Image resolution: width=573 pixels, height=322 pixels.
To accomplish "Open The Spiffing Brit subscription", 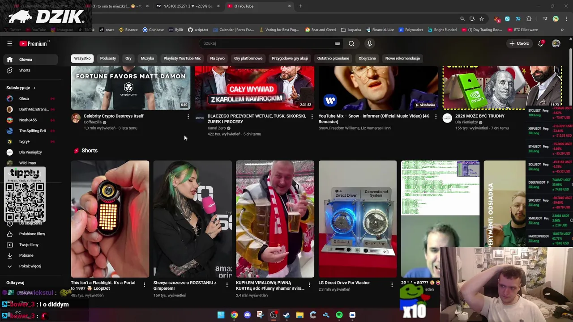I will [31, 131].
